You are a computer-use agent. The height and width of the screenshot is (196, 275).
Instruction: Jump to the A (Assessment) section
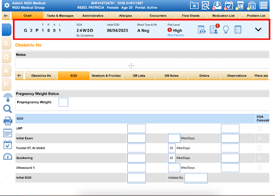(x=6, y=71)
